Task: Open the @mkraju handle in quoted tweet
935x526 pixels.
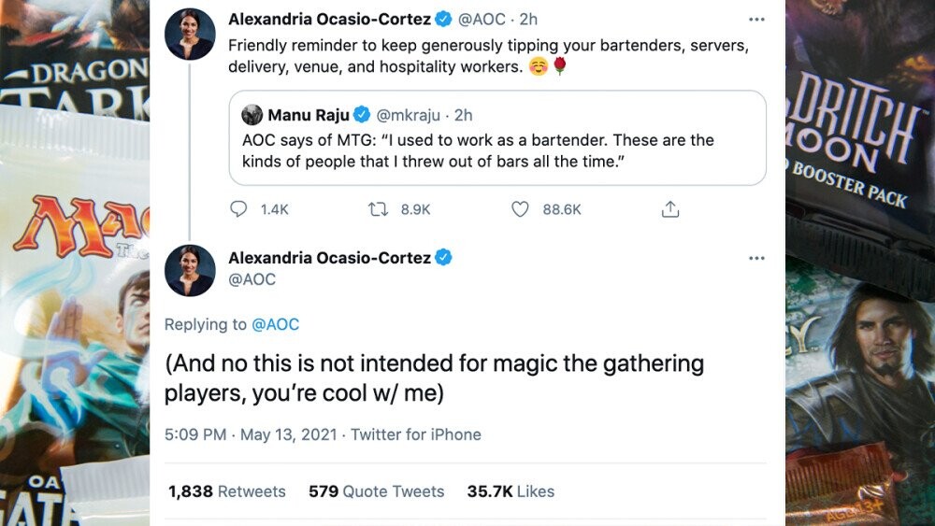Action: point(408,116)
